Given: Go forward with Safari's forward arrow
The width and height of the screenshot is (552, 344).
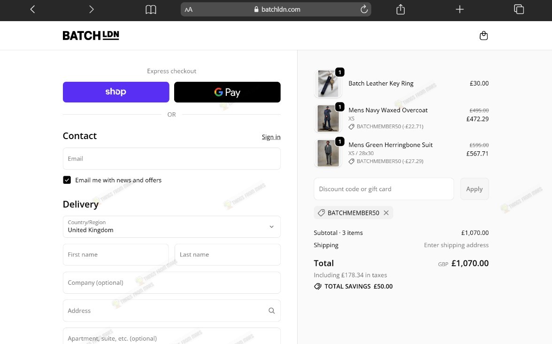Looking at the screenshot, I should (92, 9).
